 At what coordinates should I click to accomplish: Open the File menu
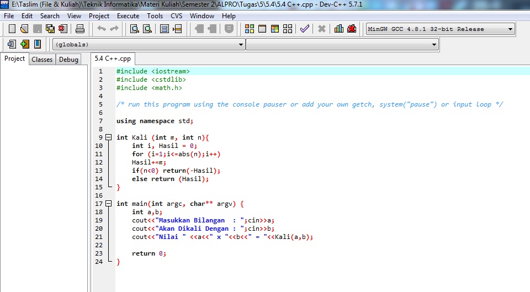[x=9, y=16]
